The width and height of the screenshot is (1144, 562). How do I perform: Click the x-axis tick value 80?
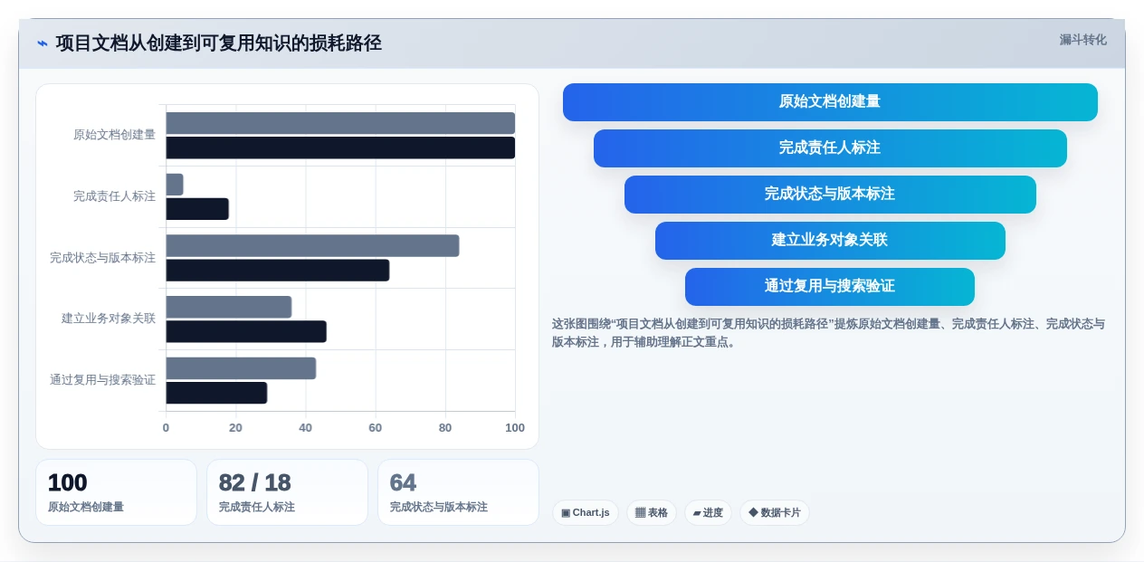coord(445,428)
